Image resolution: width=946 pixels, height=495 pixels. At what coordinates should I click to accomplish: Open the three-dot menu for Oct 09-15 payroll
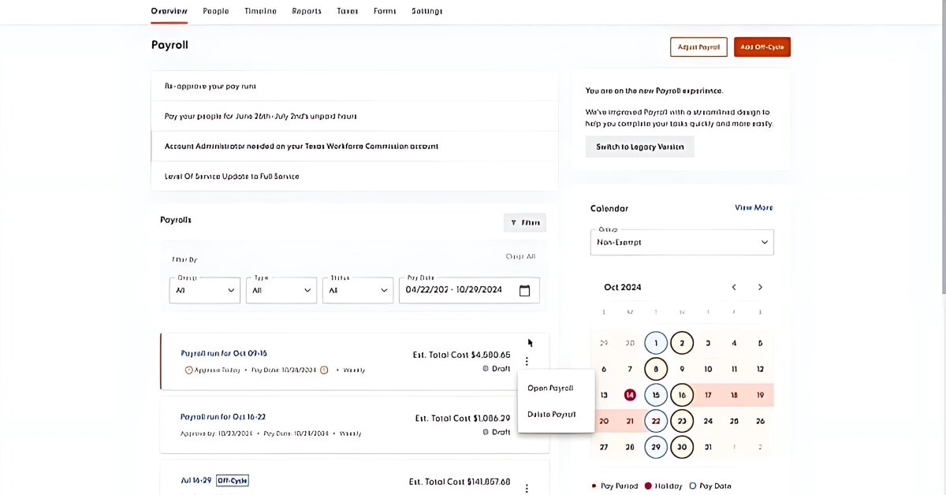pos(527,360)
